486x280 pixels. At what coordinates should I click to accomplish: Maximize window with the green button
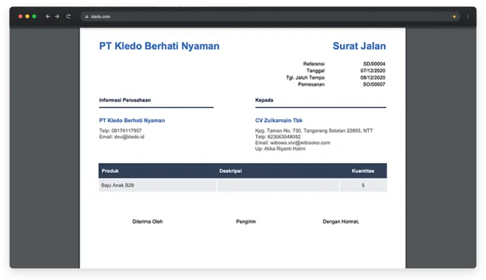tap(34, 17)
